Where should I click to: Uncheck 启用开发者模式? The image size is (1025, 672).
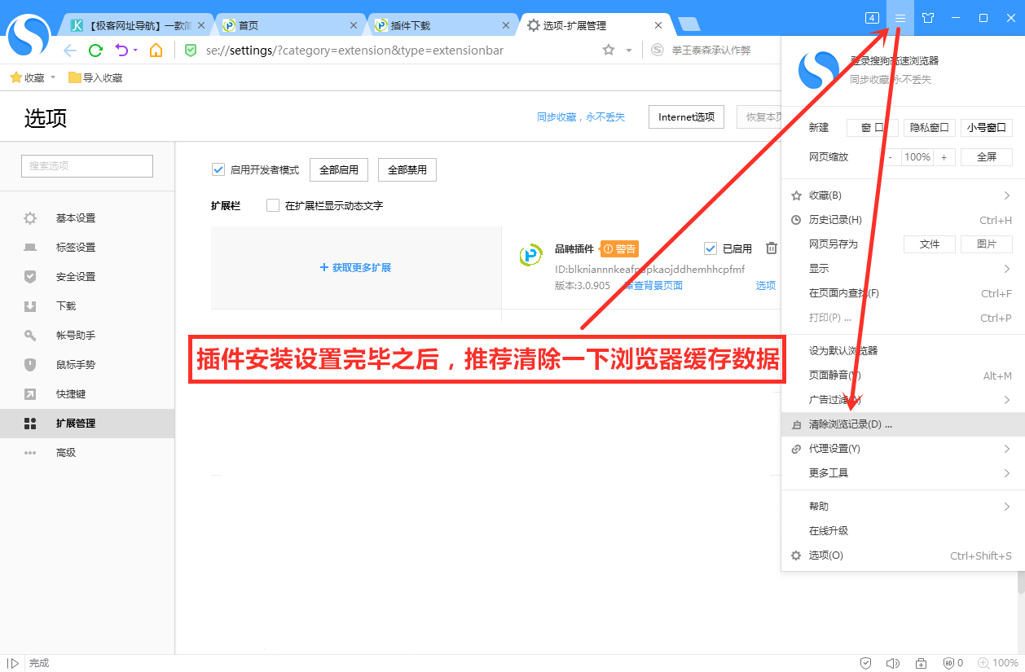coord(218,169)
